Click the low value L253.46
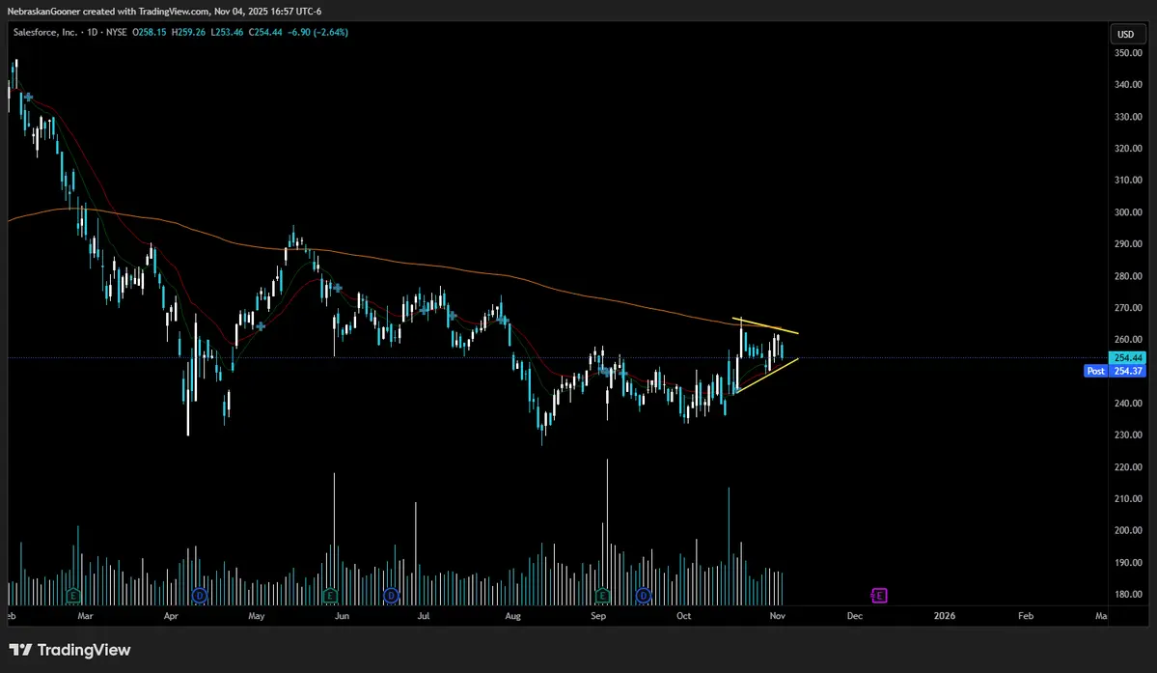This screenshot has width=1157, height=673. point(227,33)
